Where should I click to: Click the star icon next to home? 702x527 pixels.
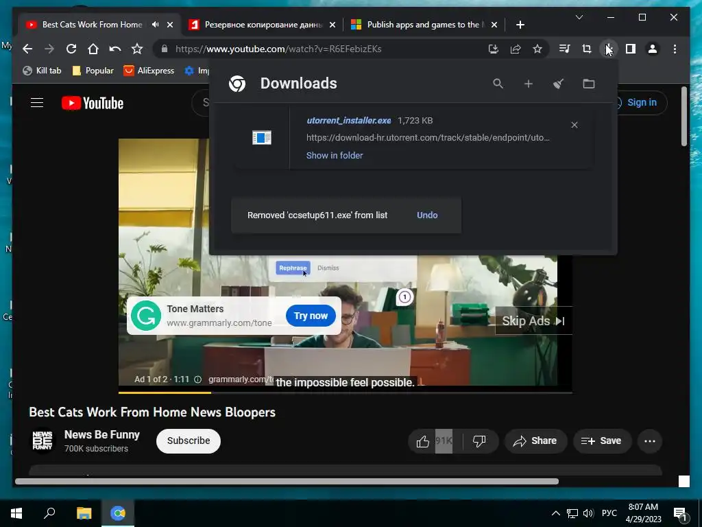click(137, 49)
